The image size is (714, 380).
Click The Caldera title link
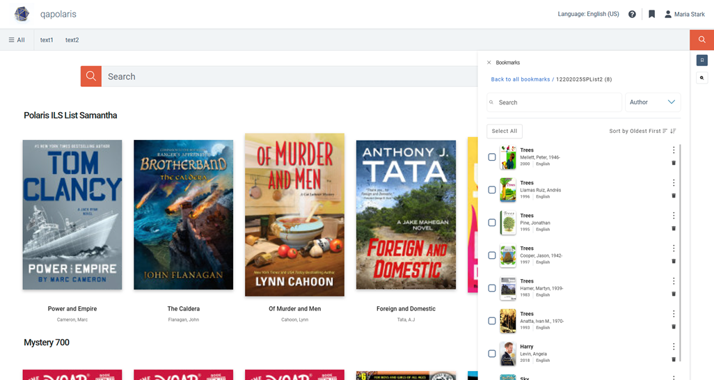(184, 309)
